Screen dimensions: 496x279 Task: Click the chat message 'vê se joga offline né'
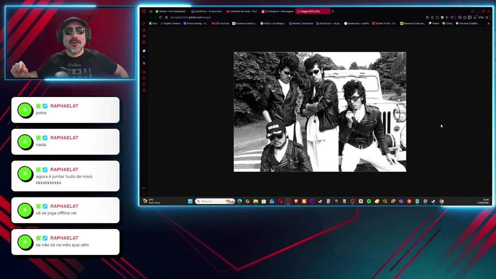point(65,210)
